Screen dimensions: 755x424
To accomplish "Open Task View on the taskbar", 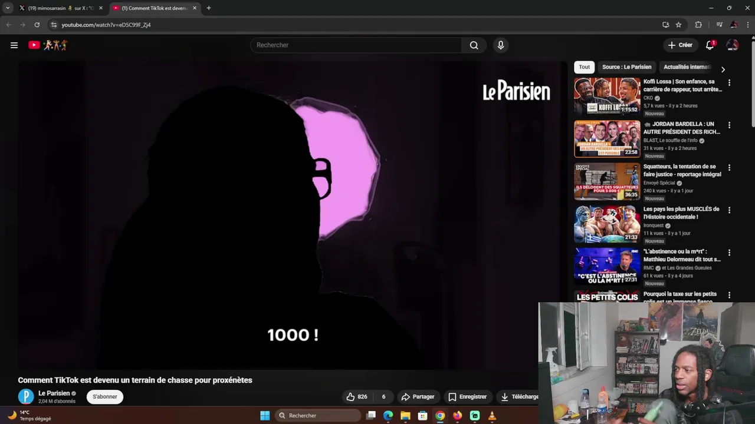I will tap(371, 416).
